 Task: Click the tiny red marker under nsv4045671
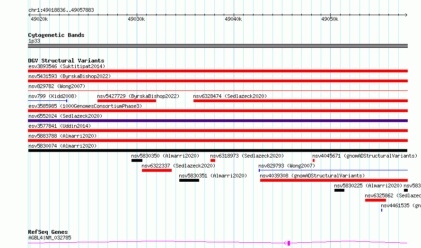coord(314,160)
